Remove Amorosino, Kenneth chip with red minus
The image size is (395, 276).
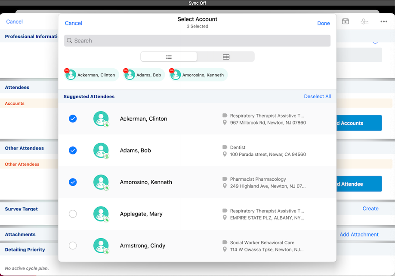[172, 71]
